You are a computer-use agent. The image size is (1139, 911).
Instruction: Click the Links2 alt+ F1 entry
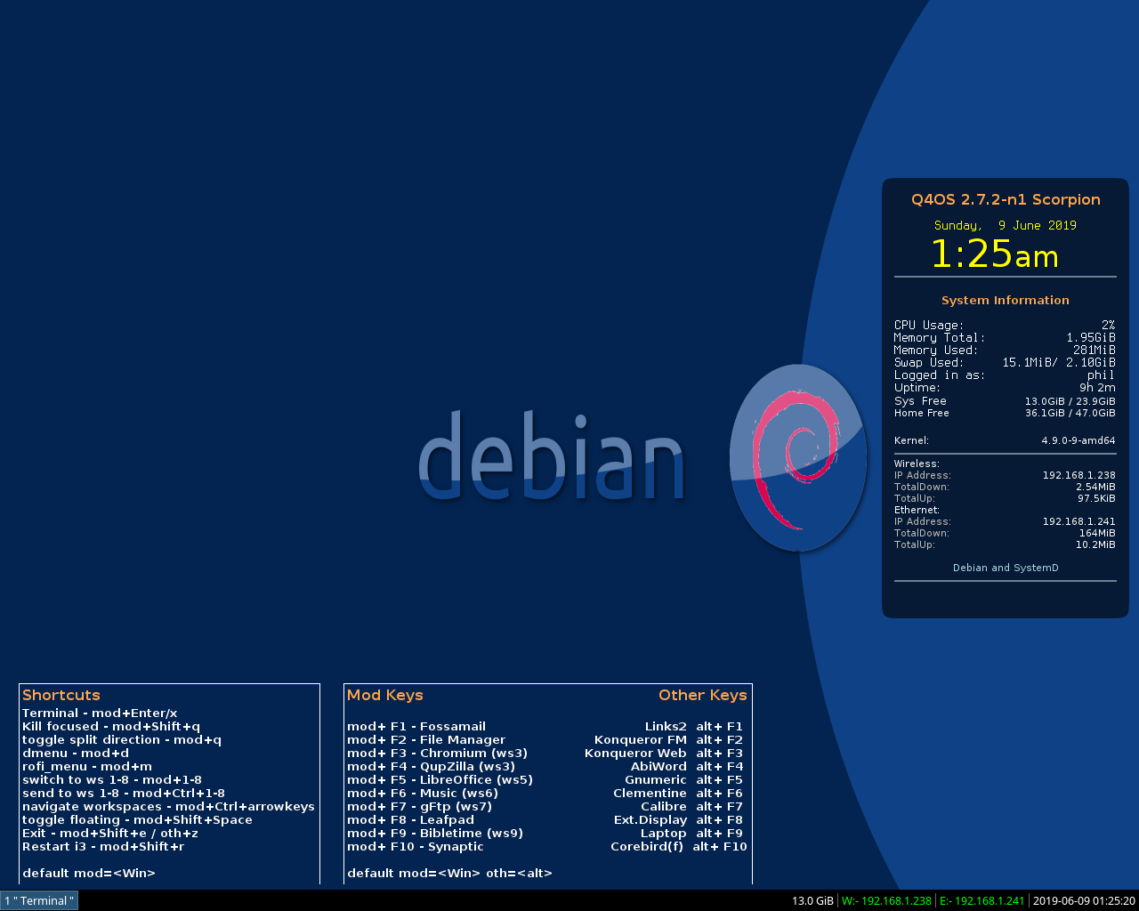(x=694, y=727)
